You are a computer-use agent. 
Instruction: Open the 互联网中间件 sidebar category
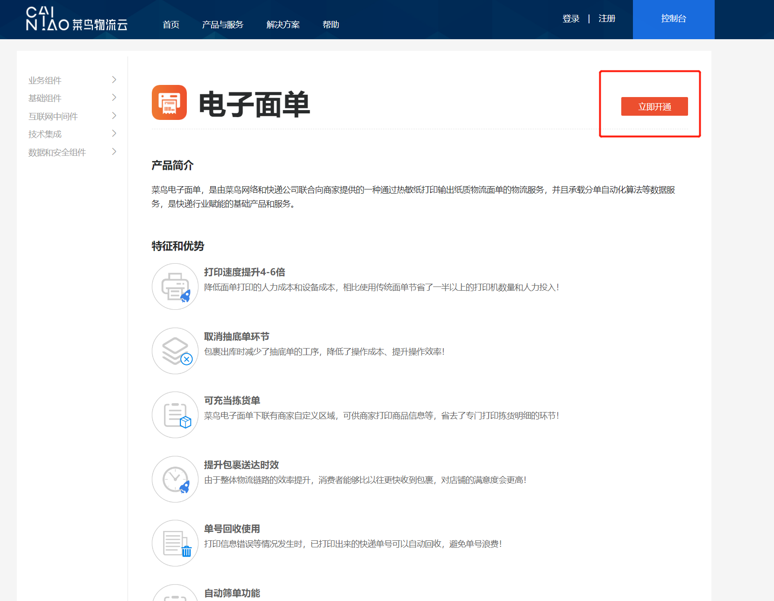pos(53,116)
